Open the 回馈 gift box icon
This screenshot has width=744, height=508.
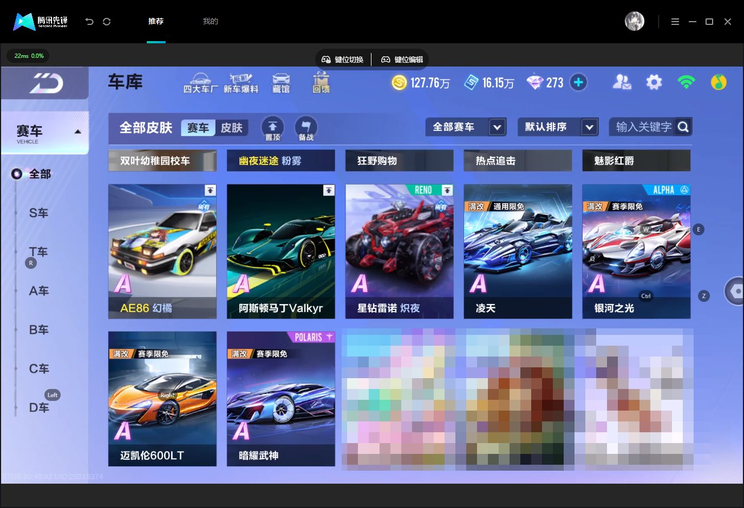(321, 83)
